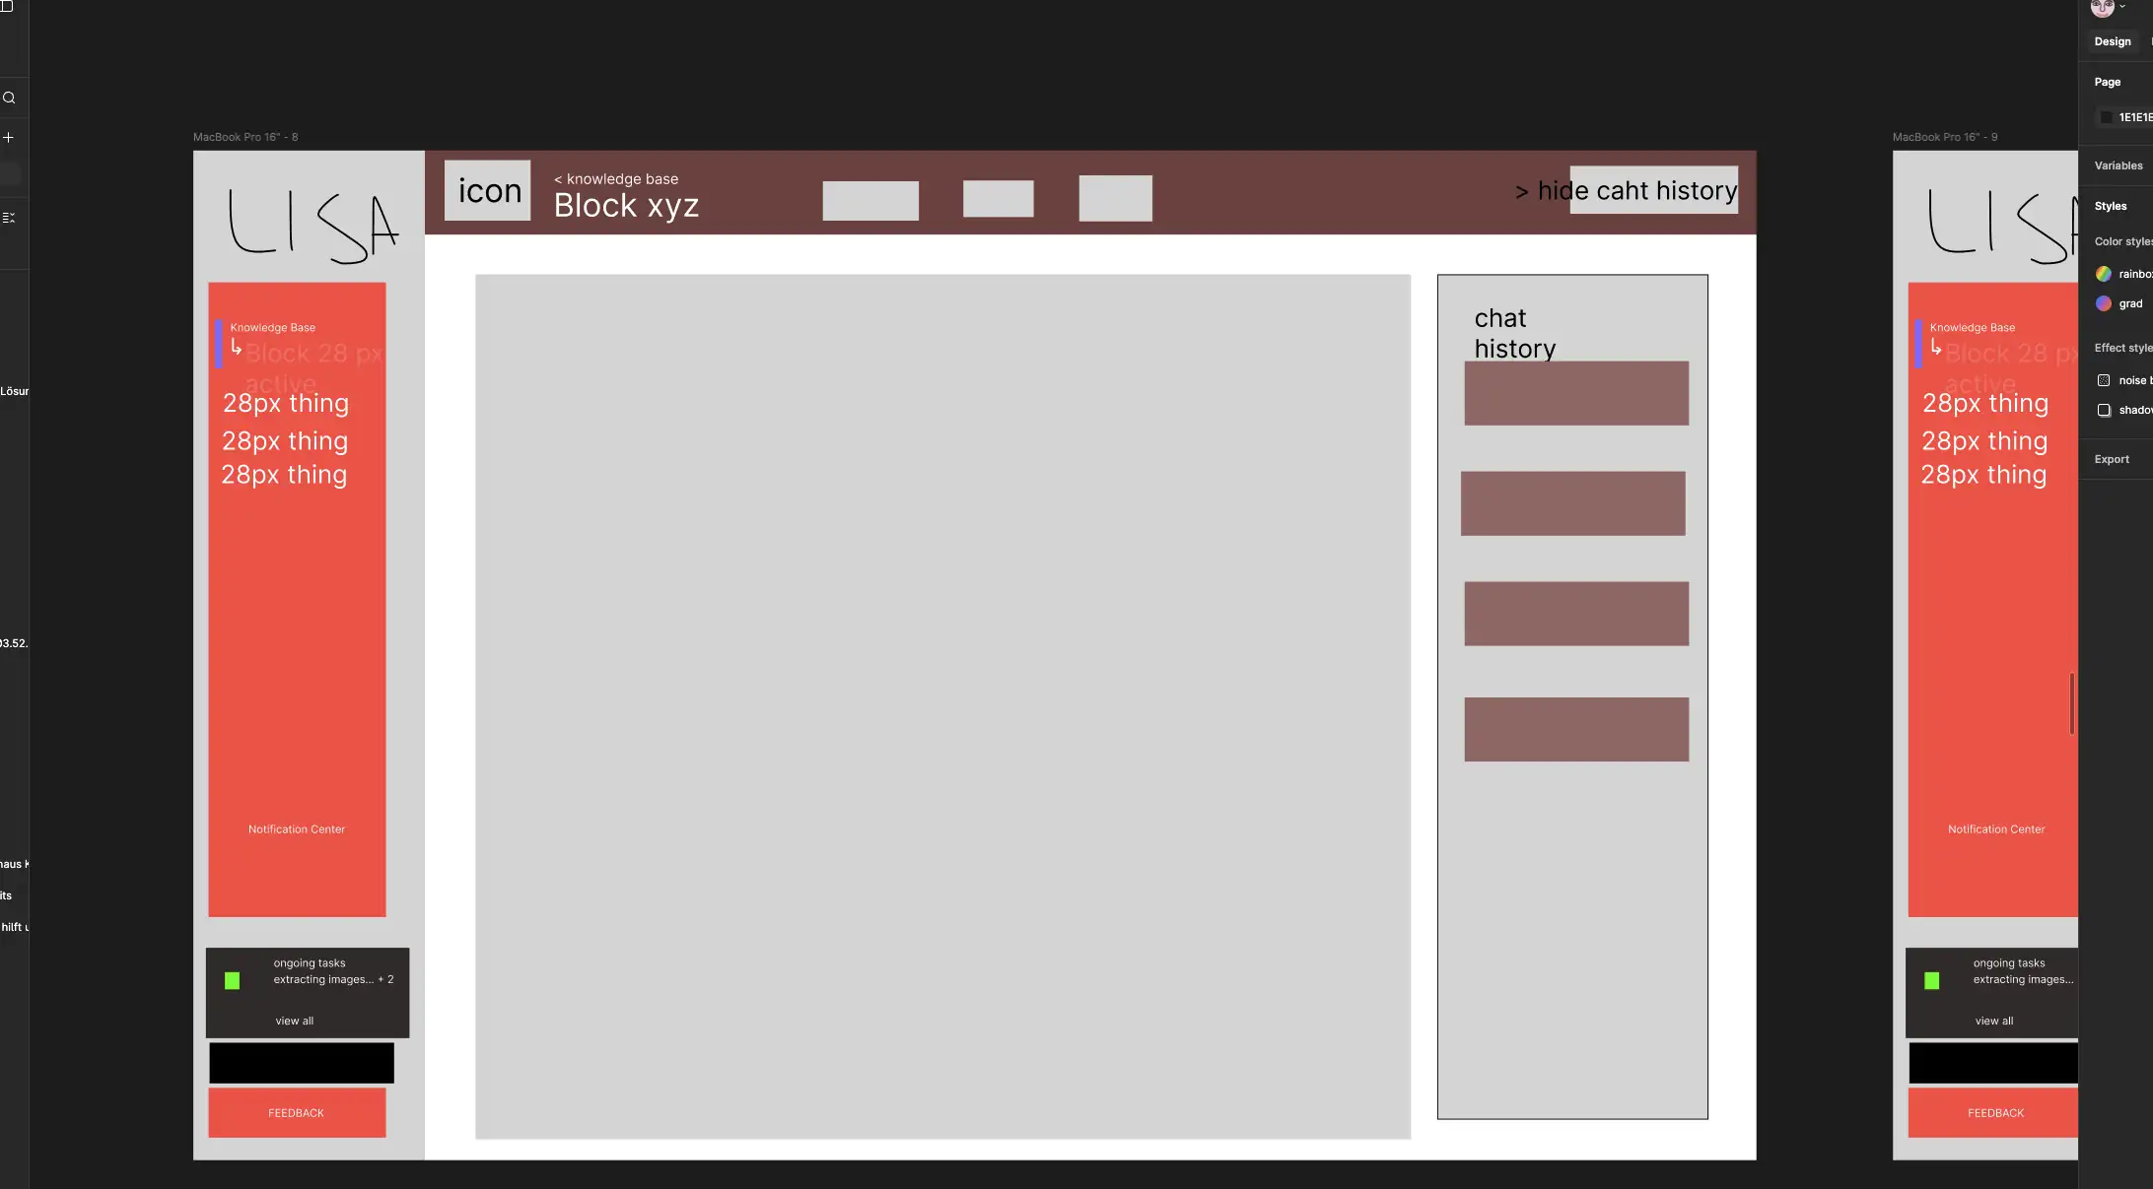Switch to the Design tab
Image resolution: width=2153 pixels, height=1189 pixels.
coord(2113,41)
